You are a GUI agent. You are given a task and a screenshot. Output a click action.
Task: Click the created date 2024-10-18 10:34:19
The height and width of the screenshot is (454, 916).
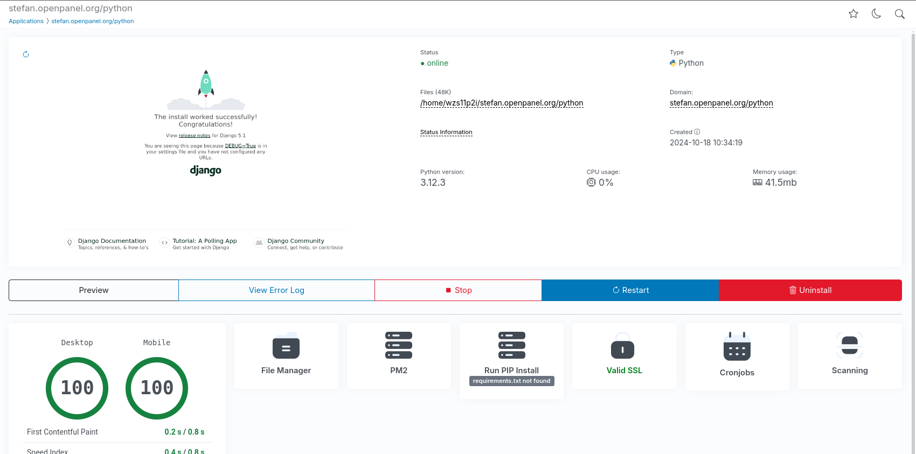[706, 143]
